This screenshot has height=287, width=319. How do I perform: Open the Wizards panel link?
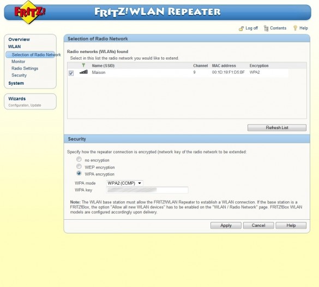pyautogui.click(x=17, y=98)
